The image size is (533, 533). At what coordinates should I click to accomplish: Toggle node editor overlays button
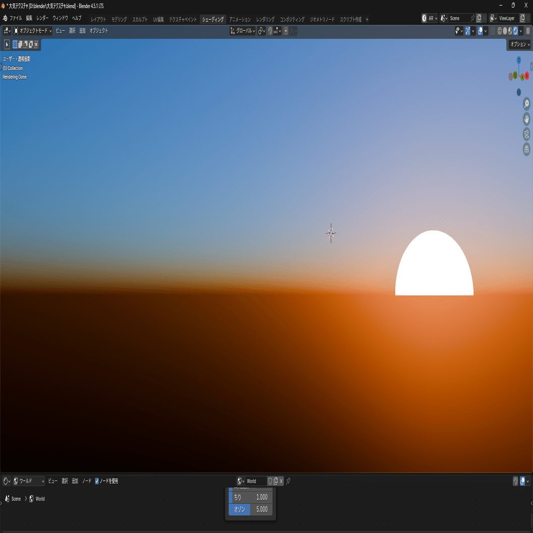pyautogui.click(x=522, y=481)
